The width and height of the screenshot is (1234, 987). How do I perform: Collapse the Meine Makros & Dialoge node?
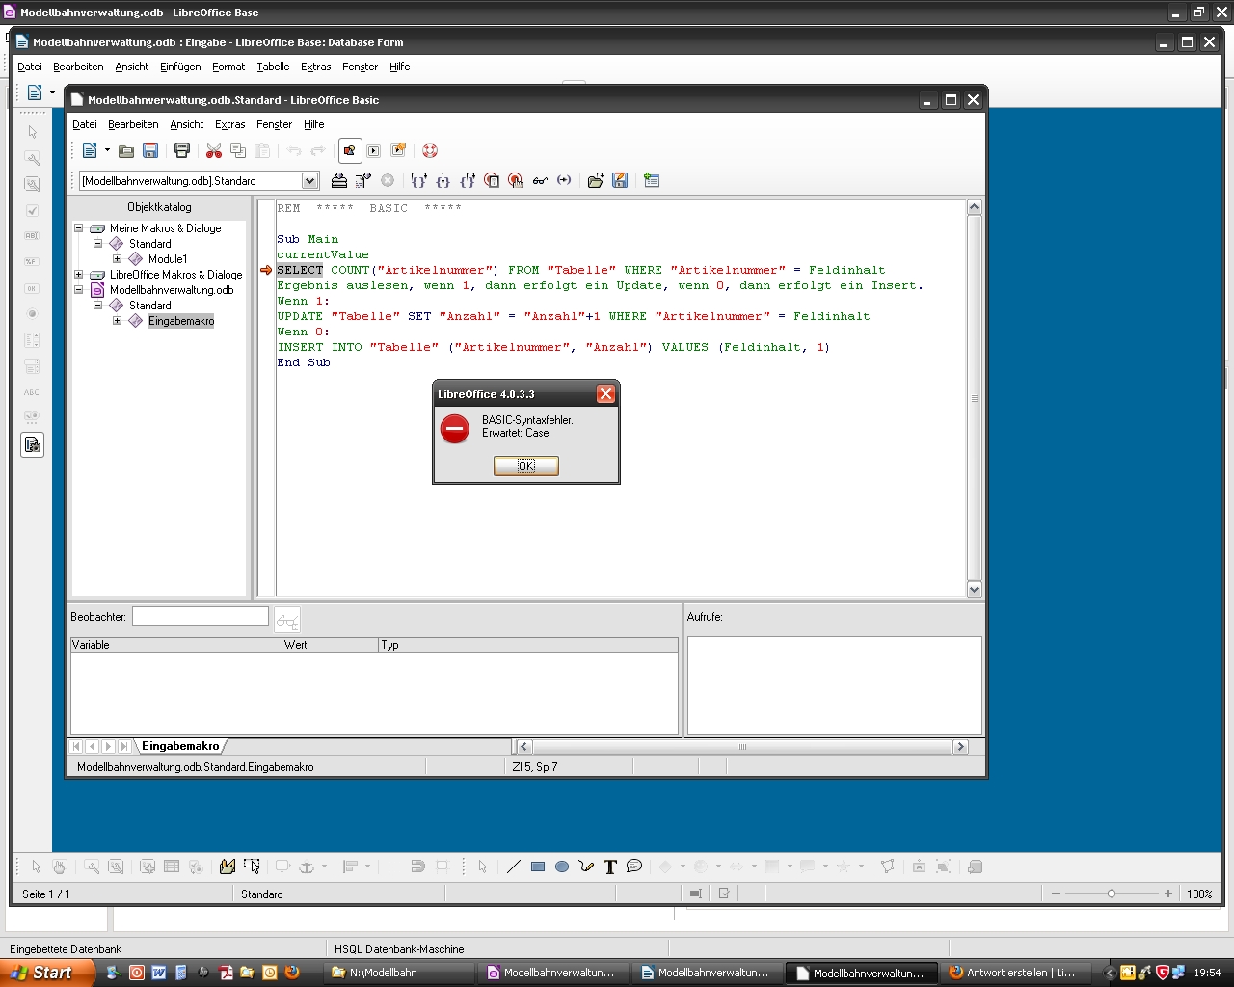pyautogui.click(x=79, y=228)
